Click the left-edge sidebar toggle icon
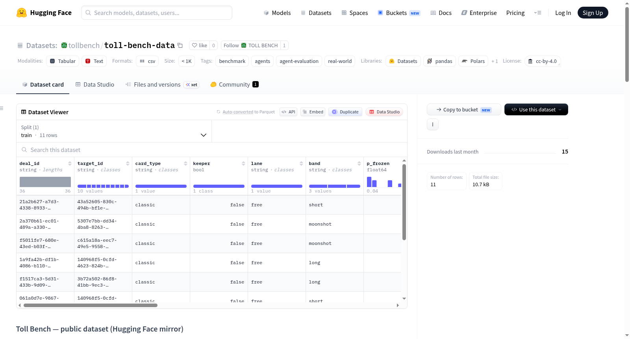This screenshot has width=630, height=339. 2,108
